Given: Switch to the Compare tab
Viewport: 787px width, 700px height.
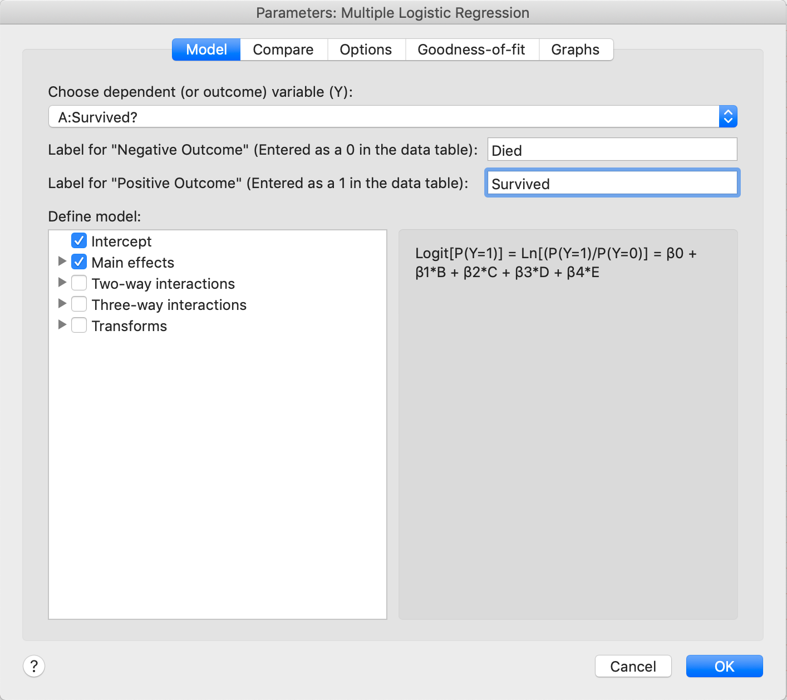Looking at the screenshot, I should coord(283,50).
